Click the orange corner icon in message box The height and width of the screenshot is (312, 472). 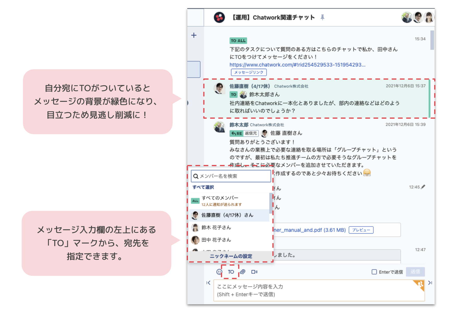pos(419,285)
